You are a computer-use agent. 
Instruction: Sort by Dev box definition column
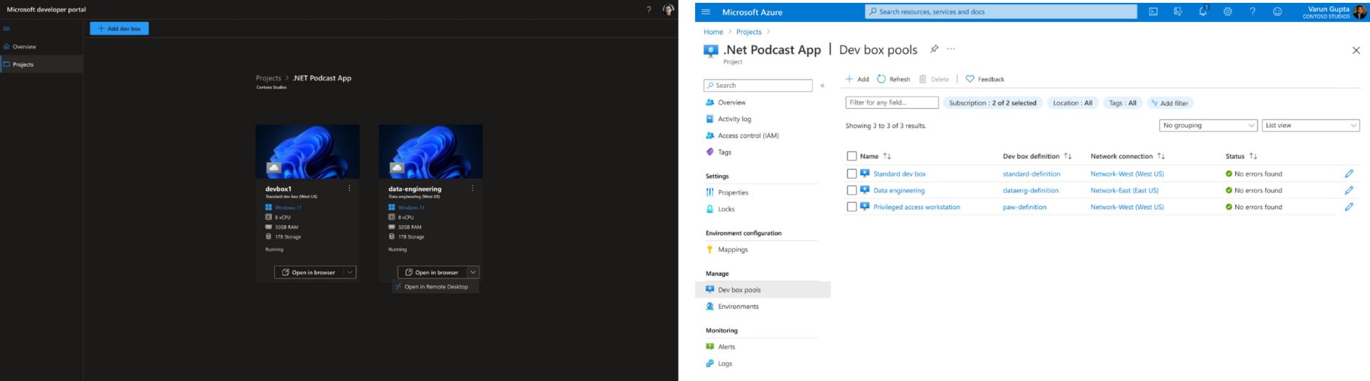point(1037,156)
